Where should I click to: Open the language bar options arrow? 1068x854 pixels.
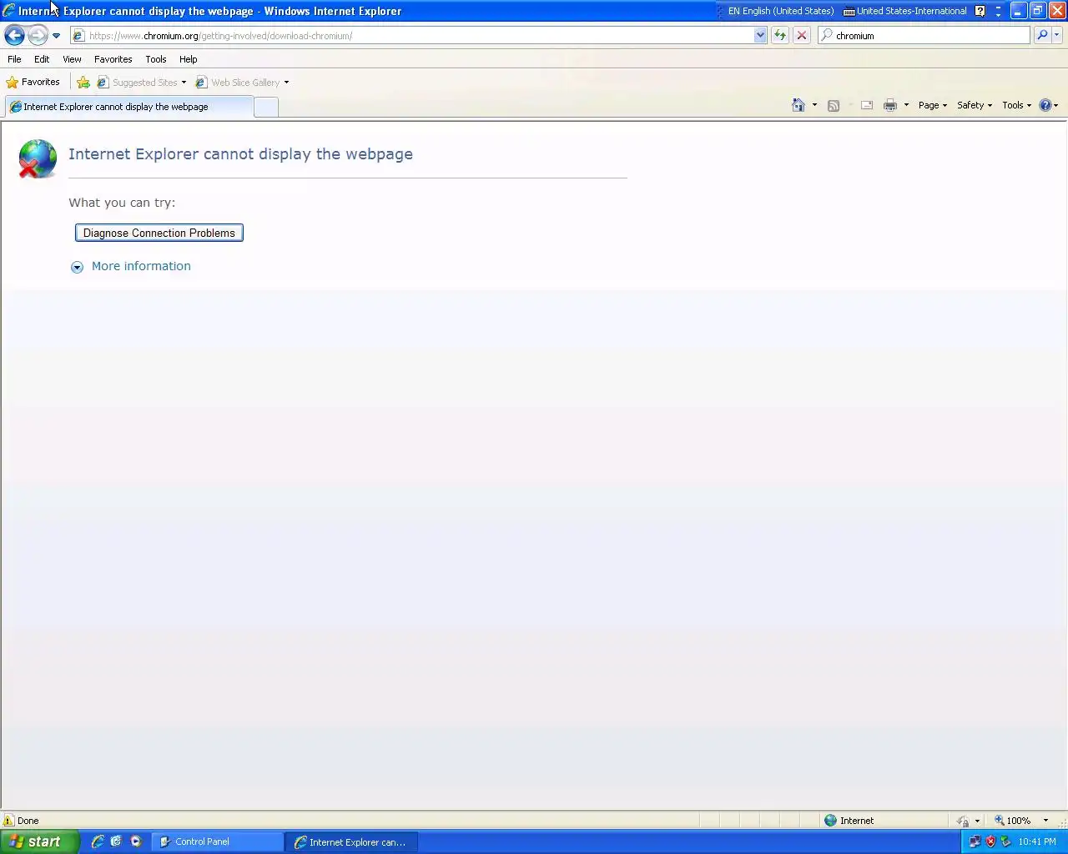(x=998, y=14)
